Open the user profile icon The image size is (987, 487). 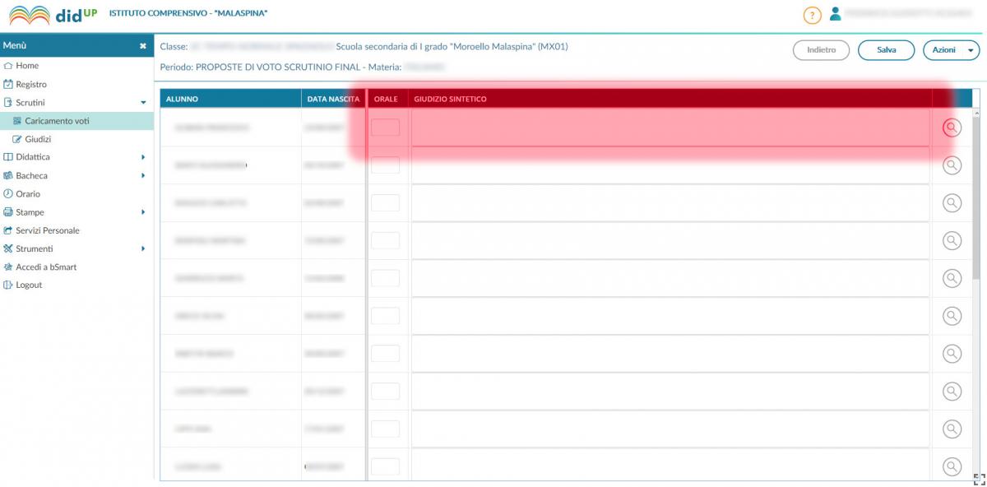point(835,14)
